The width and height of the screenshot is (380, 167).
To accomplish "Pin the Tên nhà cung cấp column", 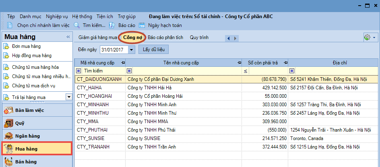I will click(x=240, y=63).
